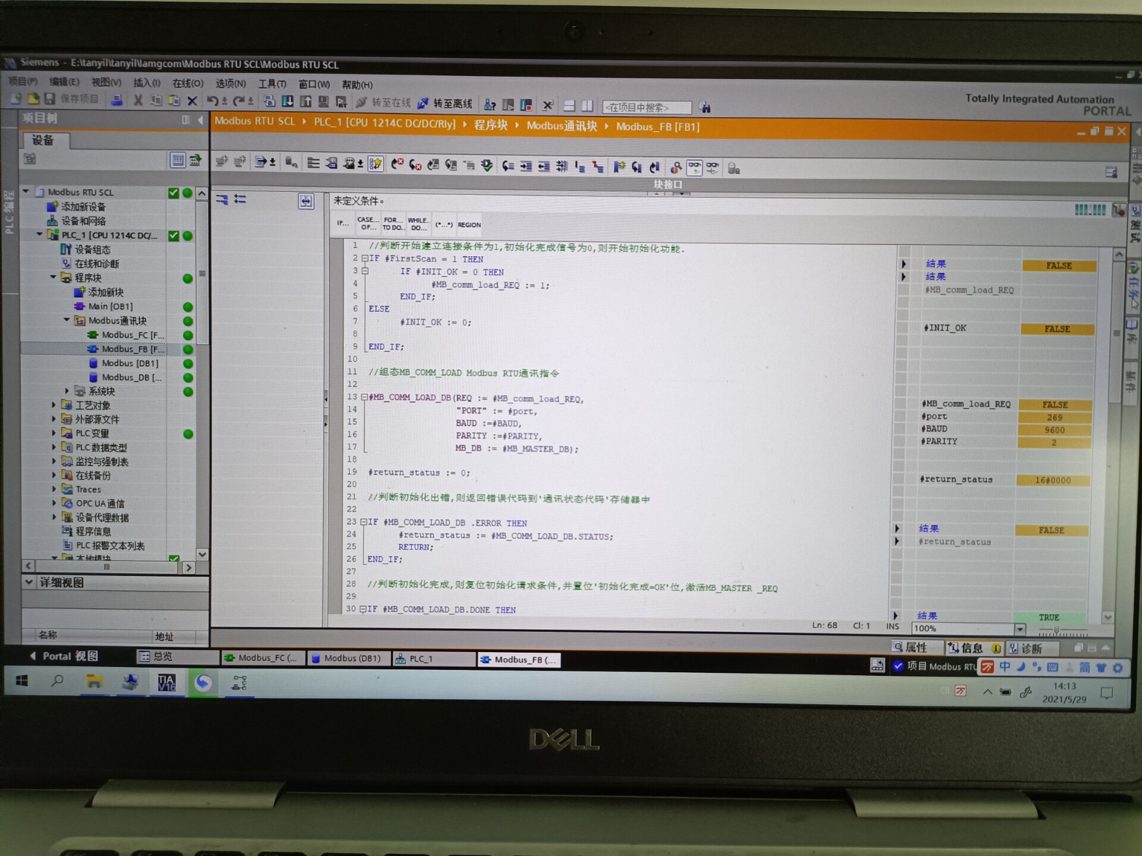Collapse the IF #FirstScan code block
This screenshot has width=1142, height=856.
tap(365, 259)
